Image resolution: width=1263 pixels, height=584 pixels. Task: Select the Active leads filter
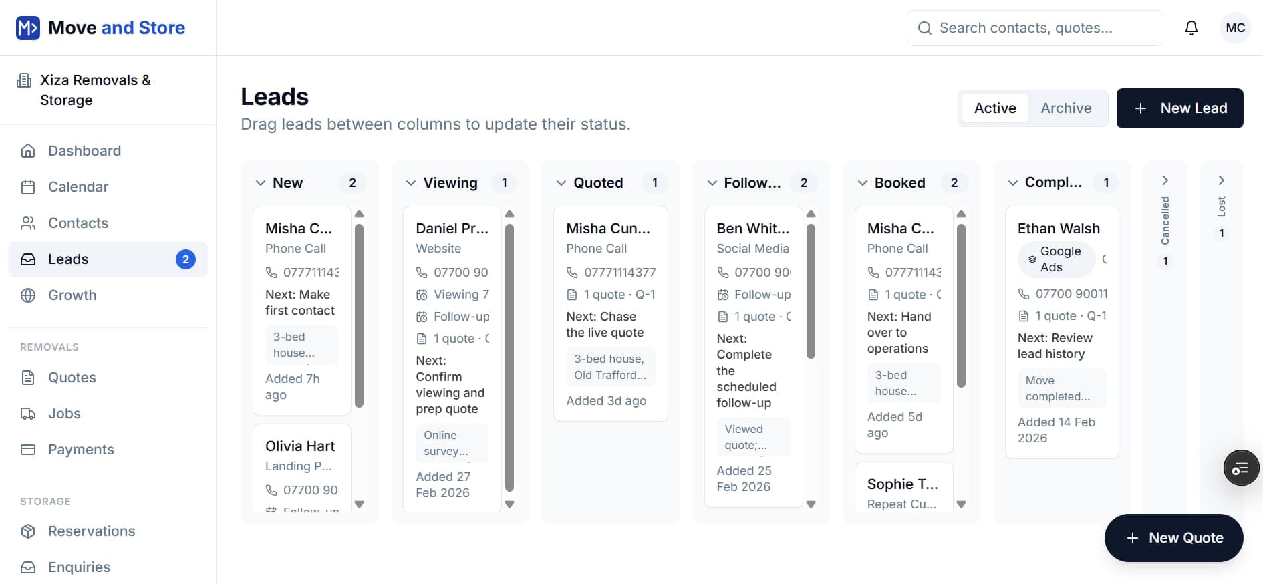click(x=994, y=108)
